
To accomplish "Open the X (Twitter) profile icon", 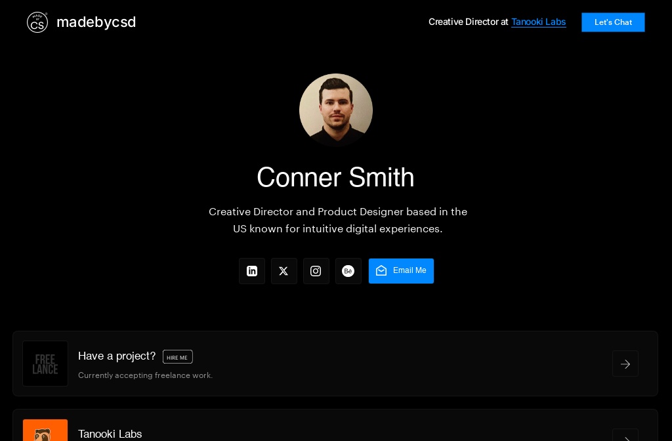I will (283, 271).
